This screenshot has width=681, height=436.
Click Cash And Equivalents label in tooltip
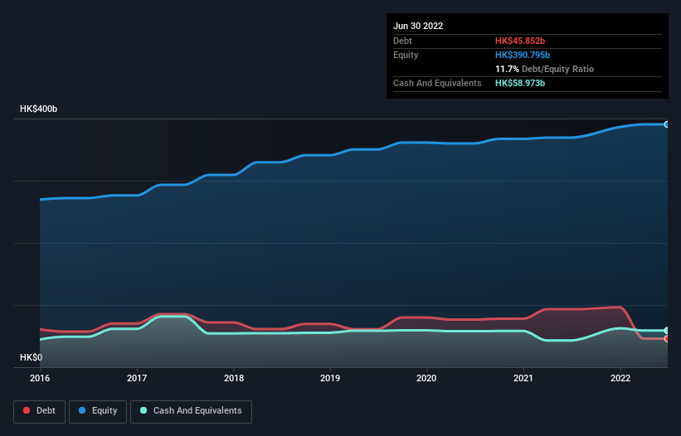(x=437, y=83)
